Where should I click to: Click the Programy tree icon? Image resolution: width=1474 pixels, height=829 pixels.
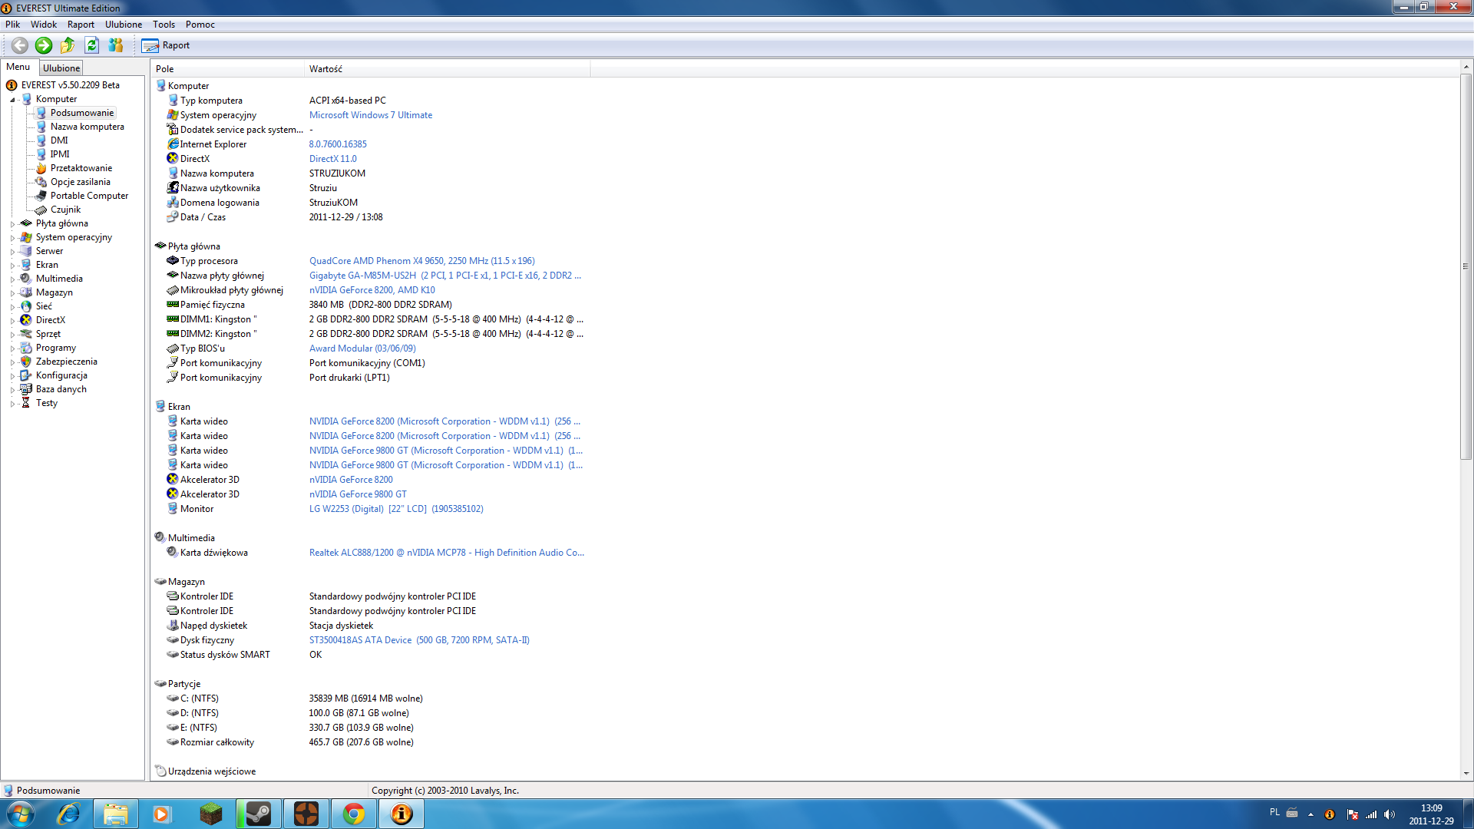pyautogui.click(x=26, y=348)
